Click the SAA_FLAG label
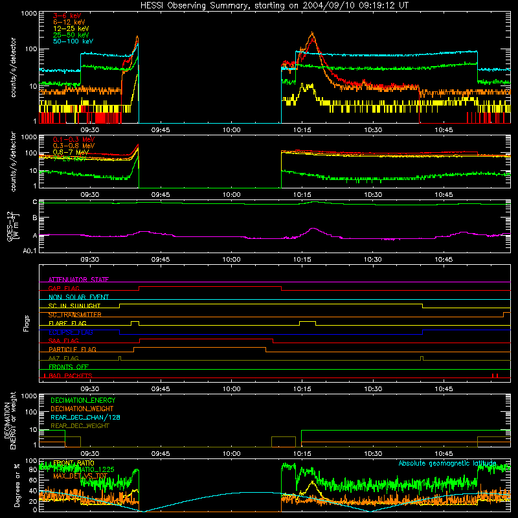518x518 pixels. pos(63,341)
